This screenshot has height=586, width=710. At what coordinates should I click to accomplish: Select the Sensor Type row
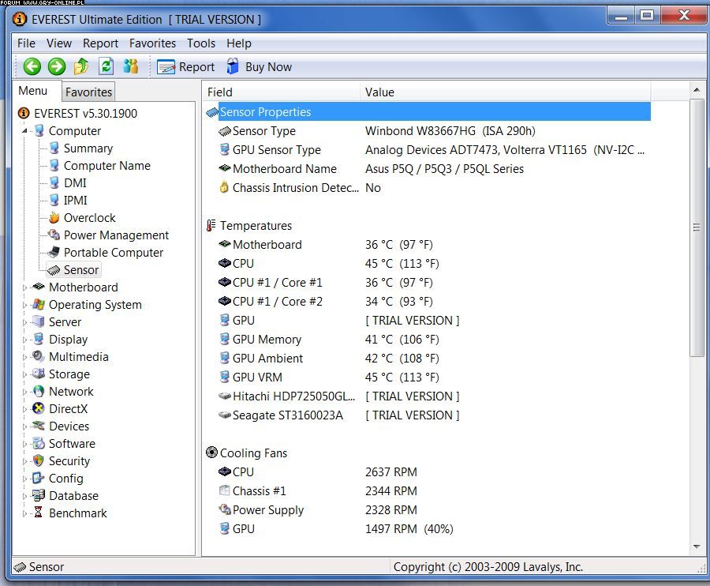pos(428,131)
